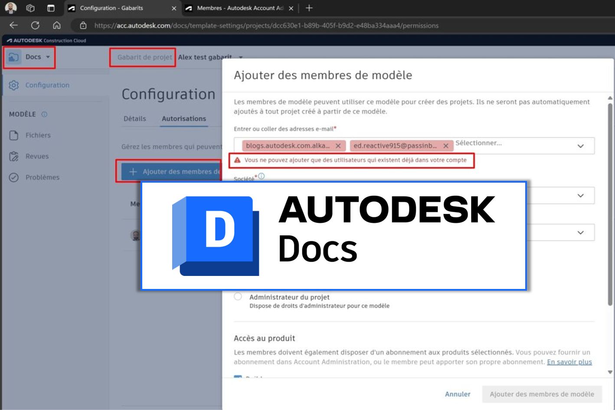Remove the blogs.autodesk.com email chip
The image size is (615, 410).
338,146
